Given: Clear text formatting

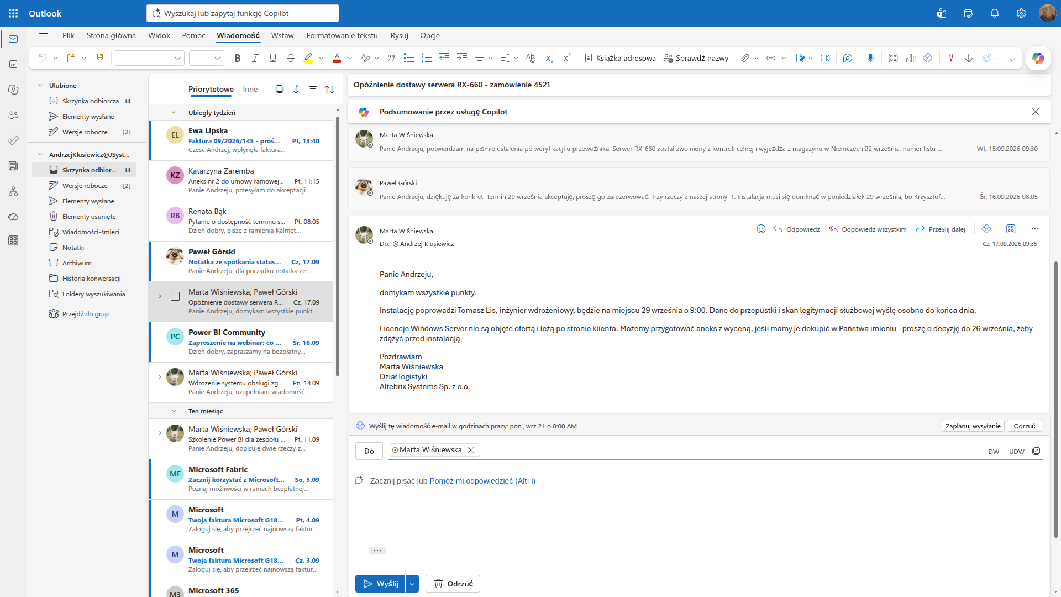Looking at the screenshot, I should coord(531,58).
